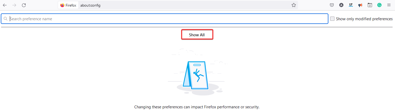The width and height of the screenshot is (395, 112).
Task: Click the Show only modified preferences label
Action: [x=364, y=19]
